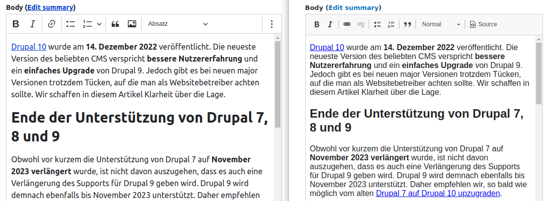Click '14. Dezember 2022' in right editor
The image size is (546, 201).
coord(419,47)
